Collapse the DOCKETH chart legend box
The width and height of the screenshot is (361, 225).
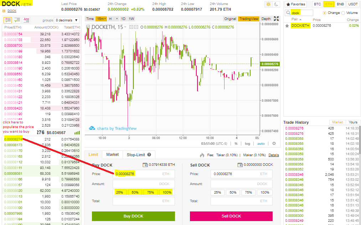(x=88, y=27)
